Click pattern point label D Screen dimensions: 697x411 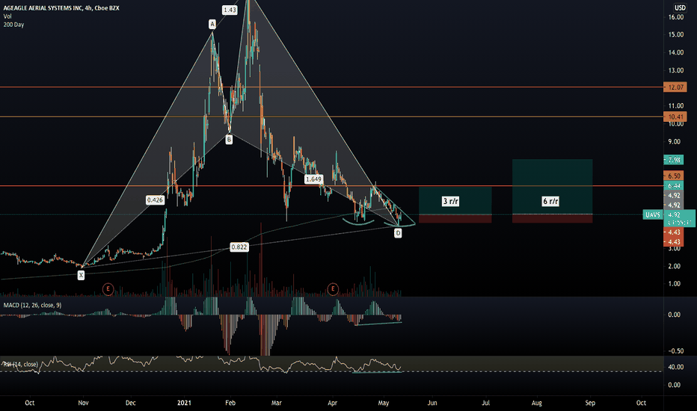(398, 233)
